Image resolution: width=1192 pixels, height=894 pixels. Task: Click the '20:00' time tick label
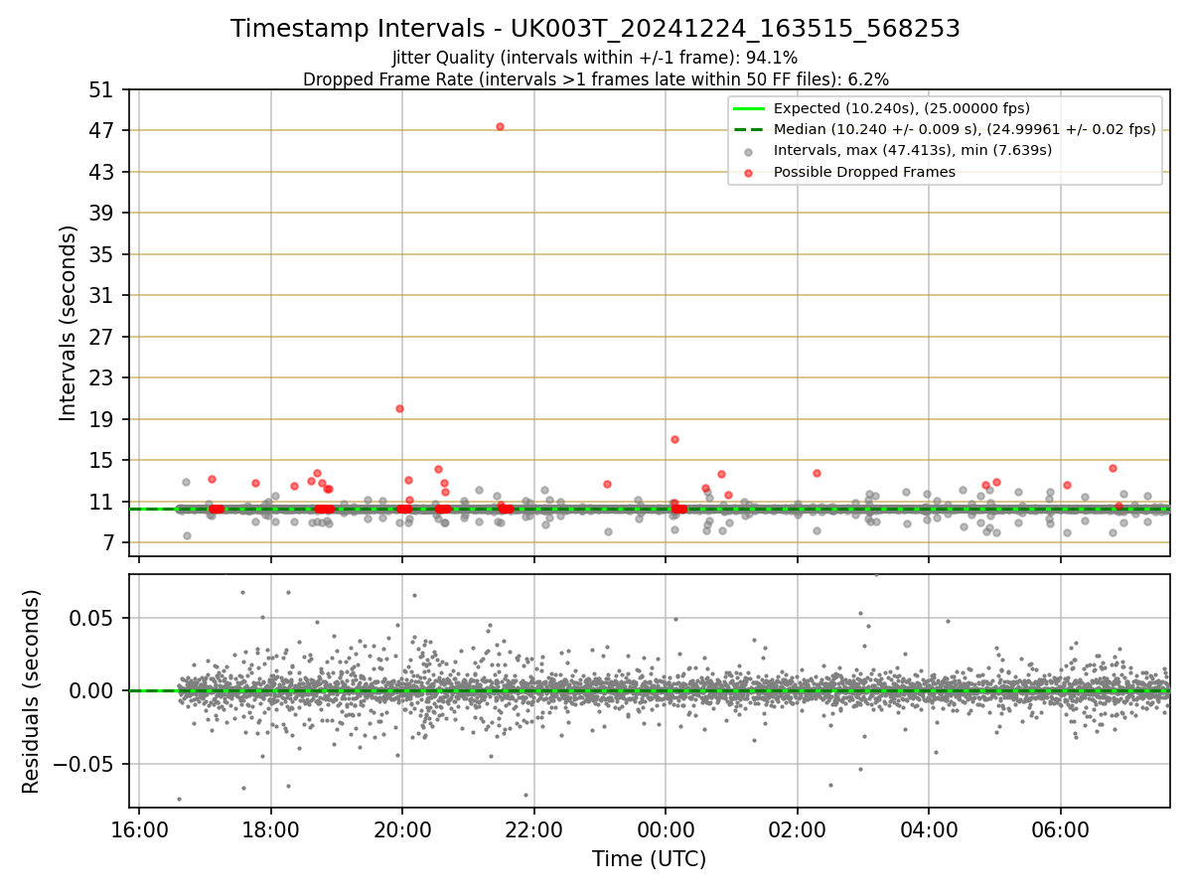click(x=402, y=829)
